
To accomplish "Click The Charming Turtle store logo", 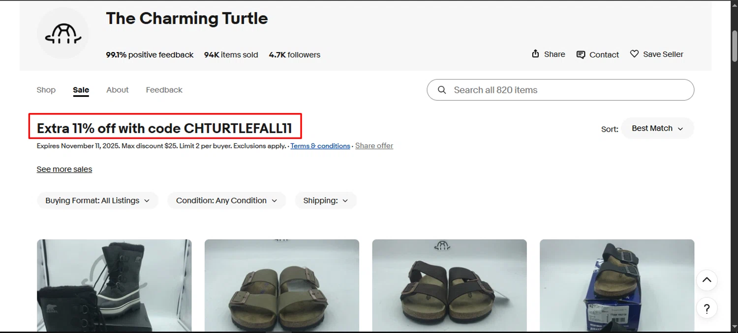I will 62,33.
